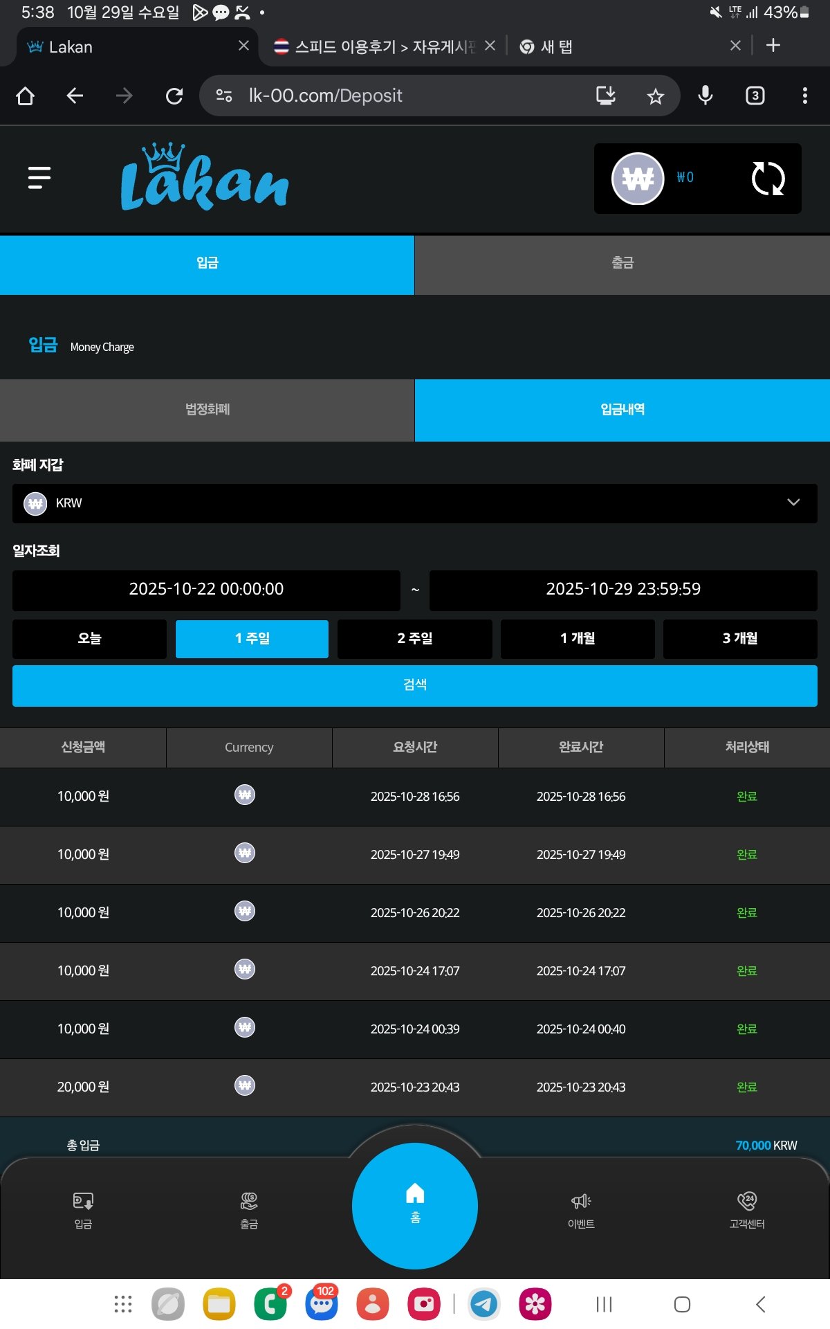The width and height of the screenshot is (830, 1329).
Task: Bookmark page with star icon
Action: tap(655, 96)
